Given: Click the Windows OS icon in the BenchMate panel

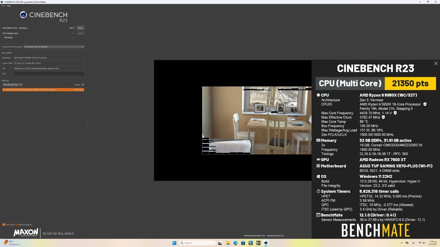Looking at the screenshot, I should [318, 176].
